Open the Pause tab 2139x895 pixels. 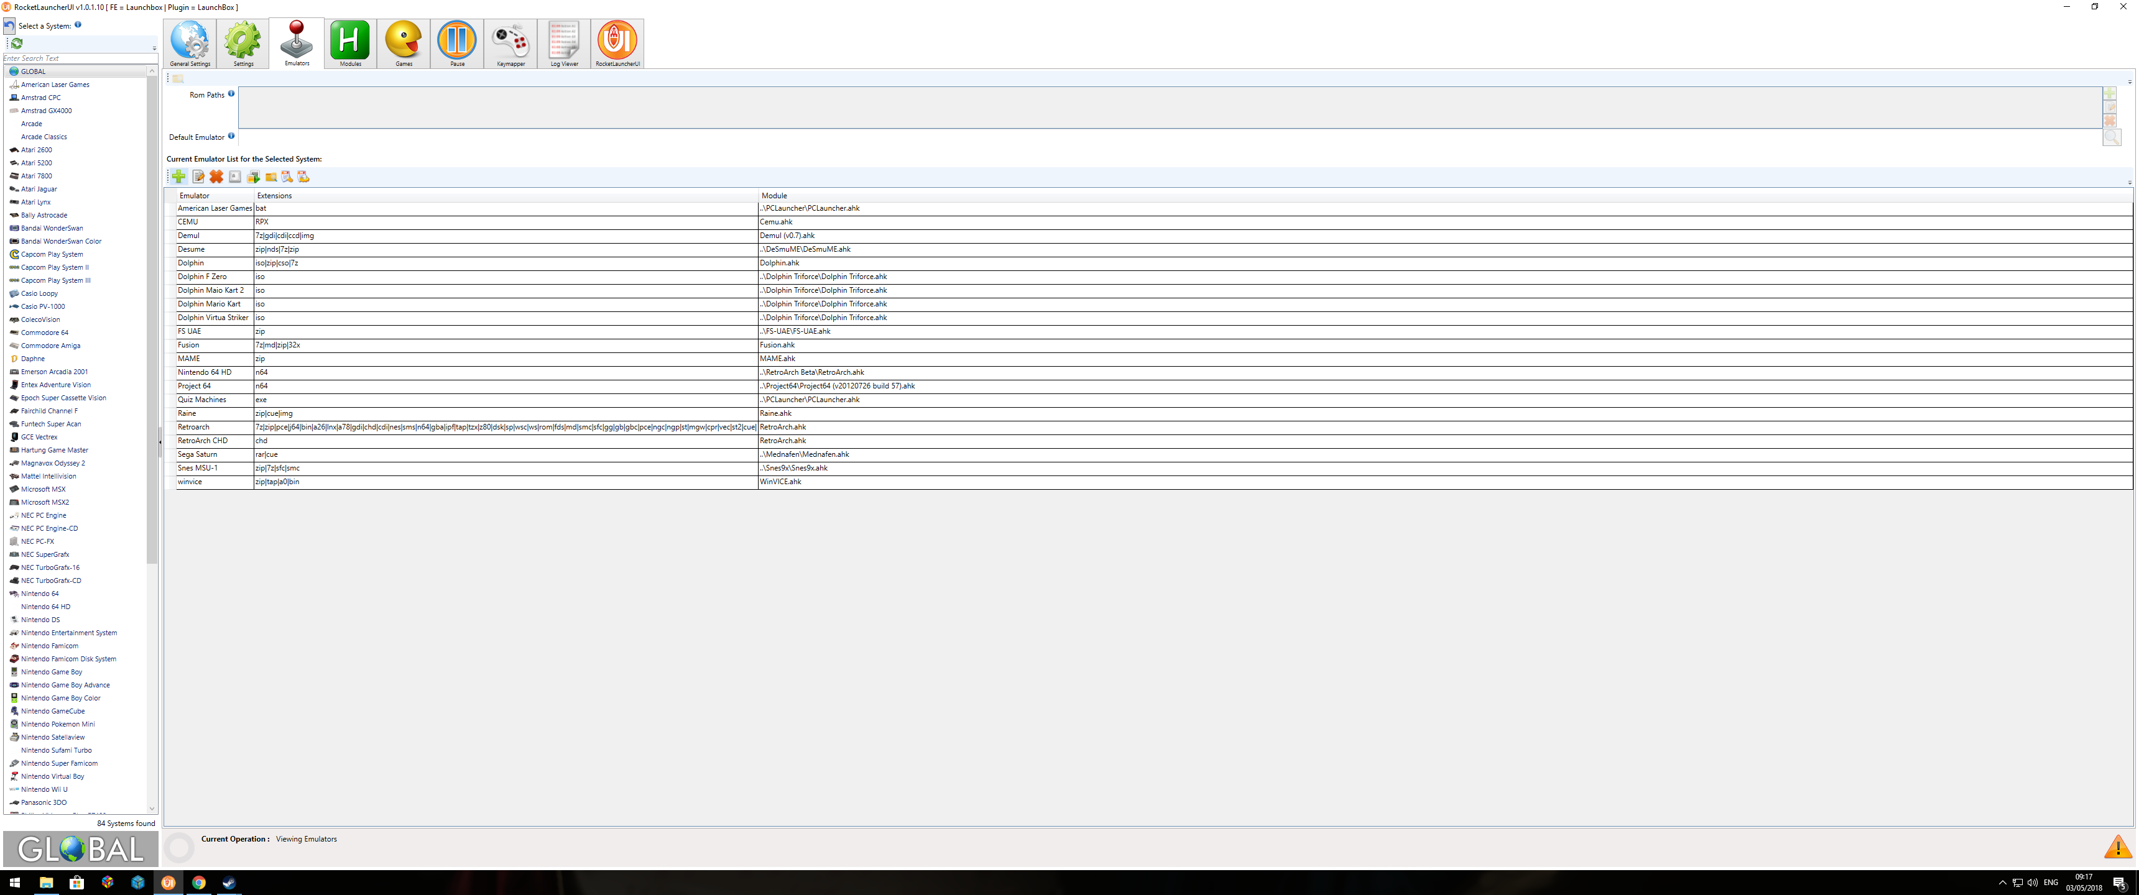tap(456, 43)
